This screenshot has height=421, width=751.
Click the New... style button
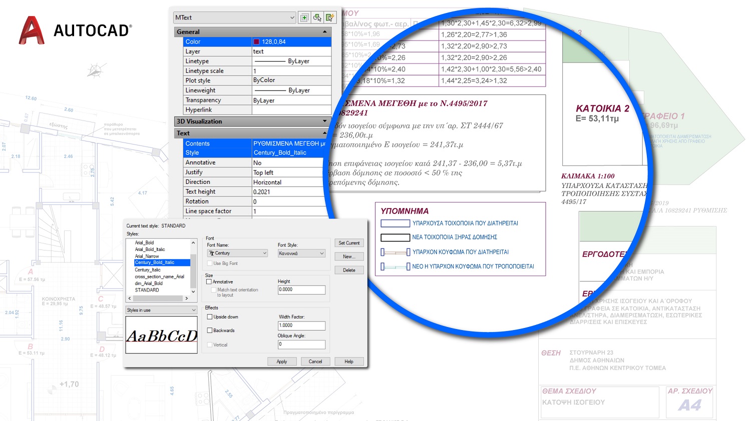[349, 256]
